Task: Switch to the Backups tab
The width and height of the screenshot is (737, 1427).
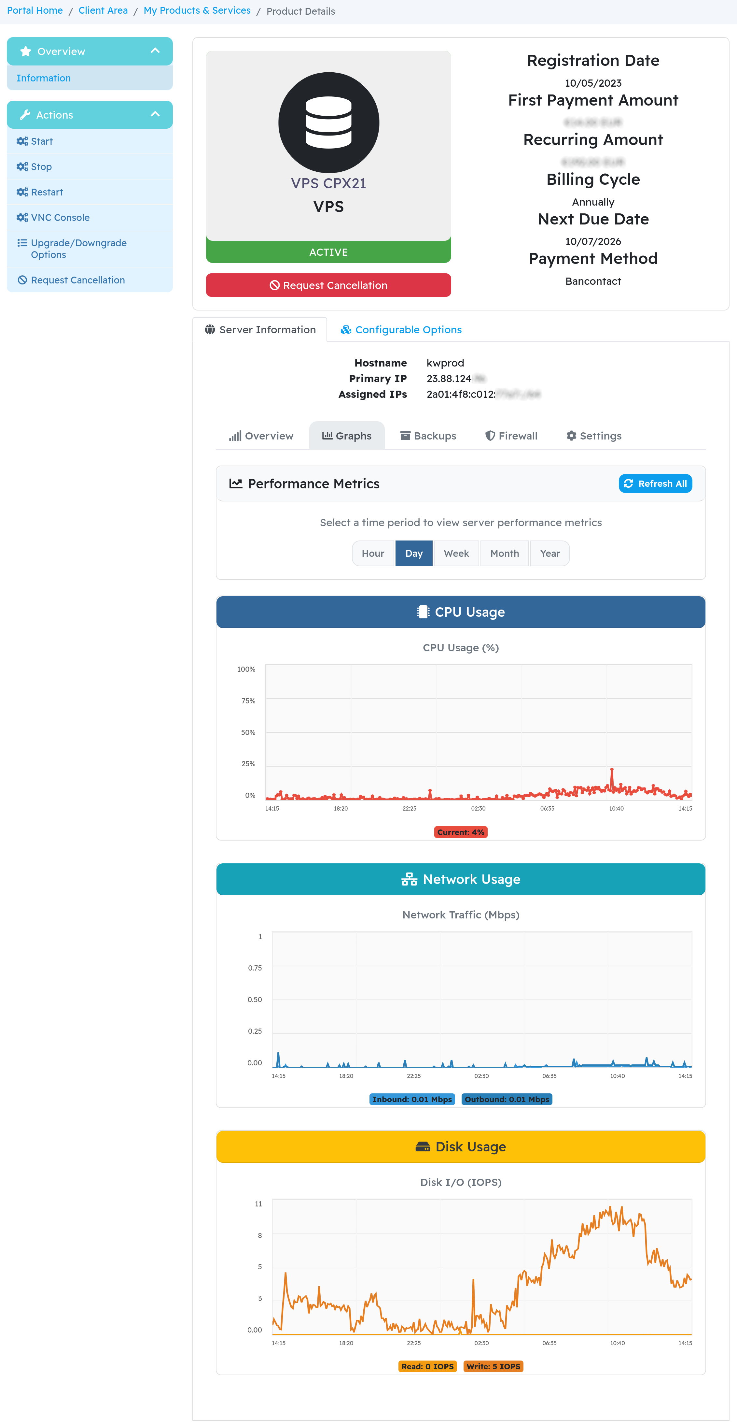Action: click(x=428, y=436)
